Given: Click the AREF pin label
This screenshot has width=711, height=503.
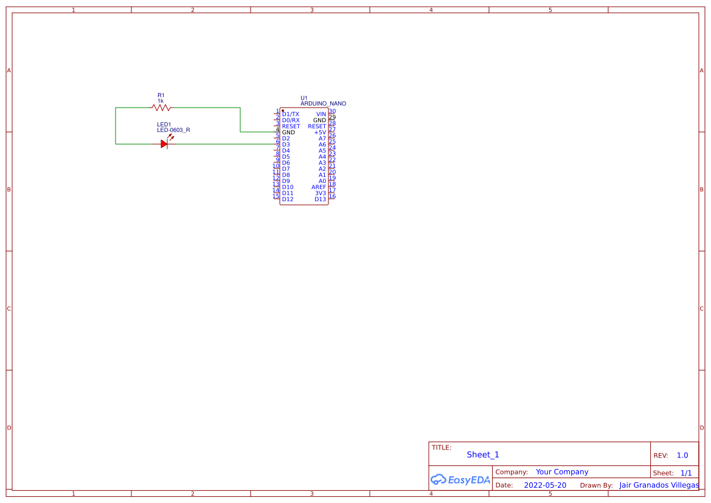Looking at the screenshot, I should coord(319,187).
